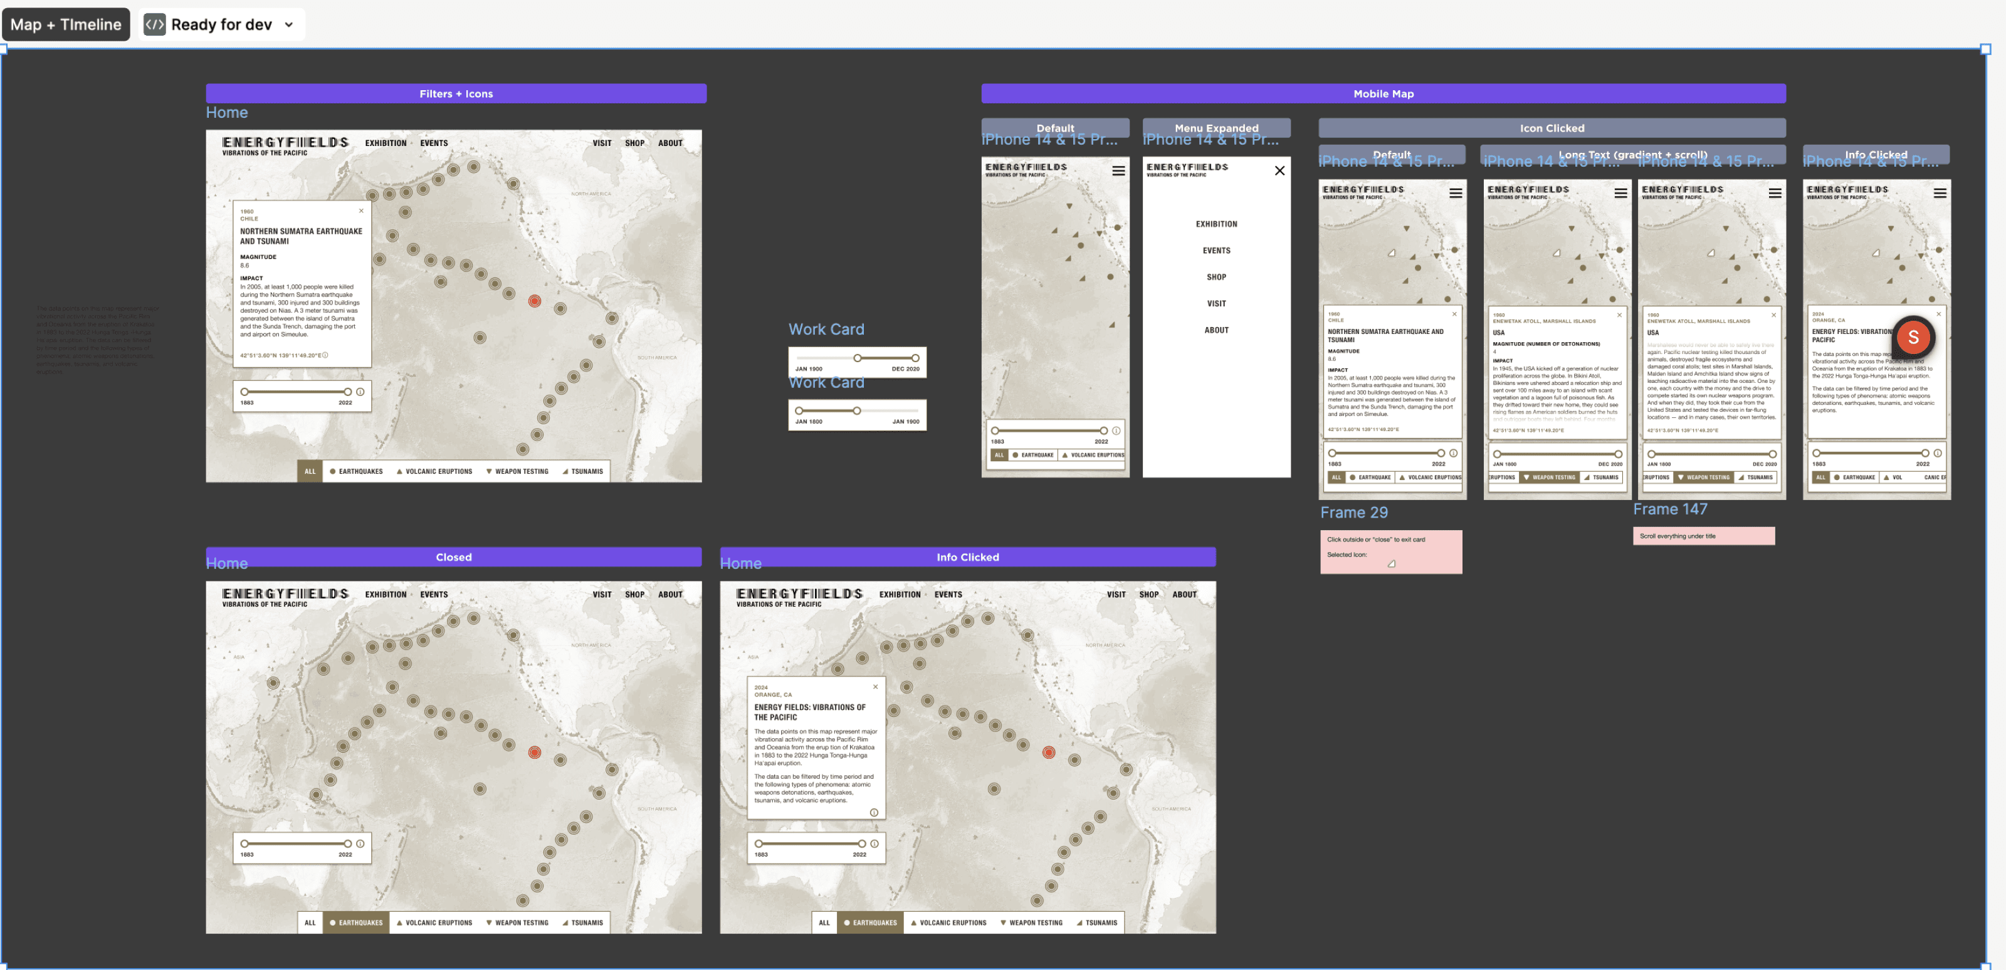Select the red map marker in Closed frame
2006x970 pixels.
[x=534, y=752]
